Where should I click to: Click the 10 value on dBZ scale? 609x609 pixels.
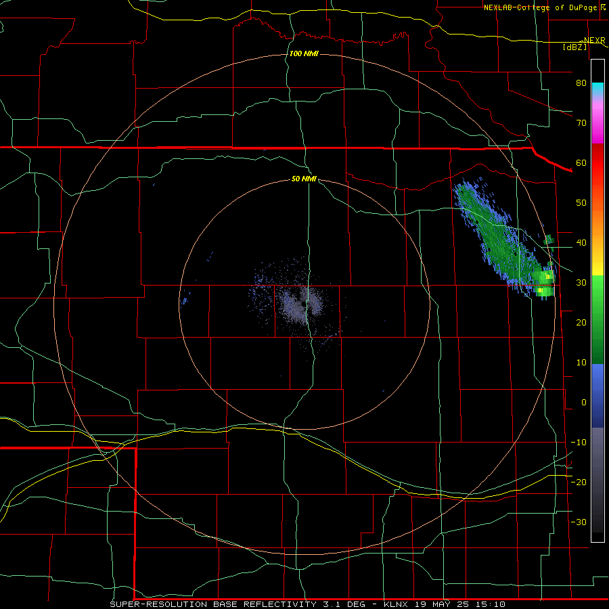point(581,363)
